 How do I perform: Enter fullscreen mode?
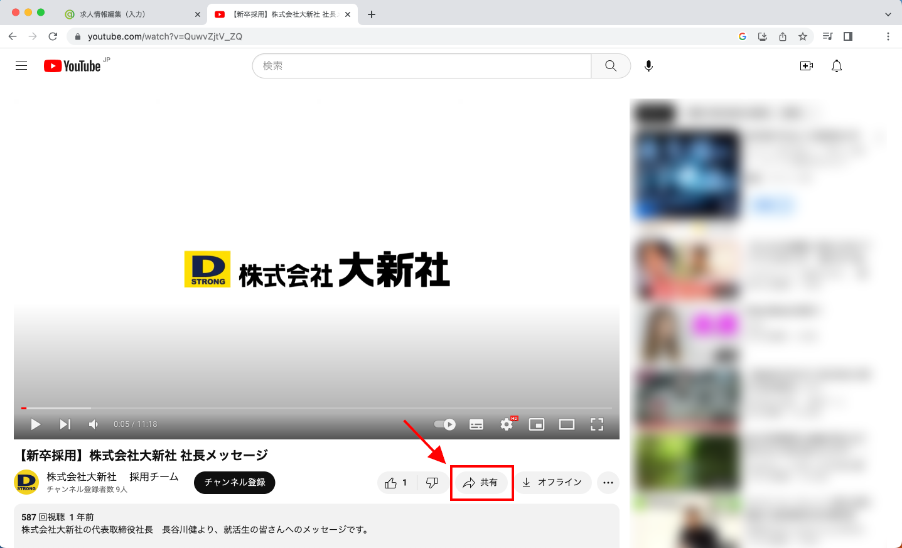pyautogui.click(x=597, y=424)
